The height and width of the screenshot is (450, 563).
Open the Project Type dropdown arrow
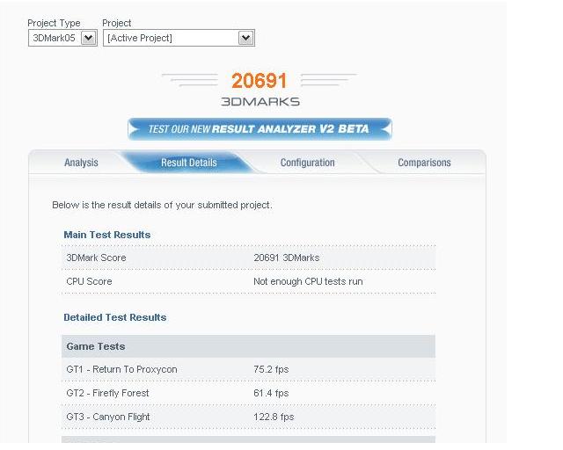[88, 38]
